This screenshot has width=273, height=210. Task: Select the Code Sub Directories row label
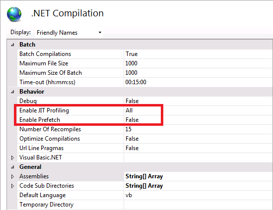point(47,186)
